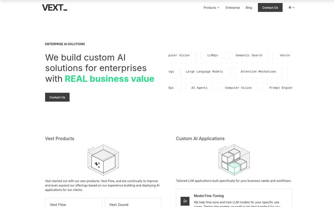Click the 'Large Language Models' tag
Screen dimensions: 334x207
click(204, 71)
